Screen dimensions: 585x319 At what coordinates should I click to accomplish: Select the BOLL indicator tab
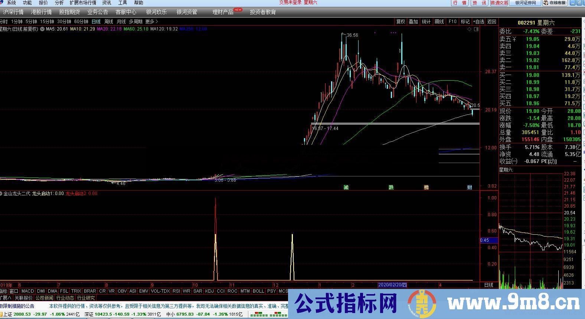click(258, 291)
